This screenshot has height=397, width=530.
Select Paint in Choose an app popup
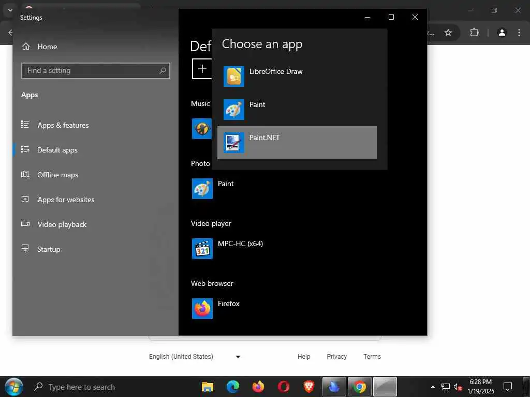point(297,110)
